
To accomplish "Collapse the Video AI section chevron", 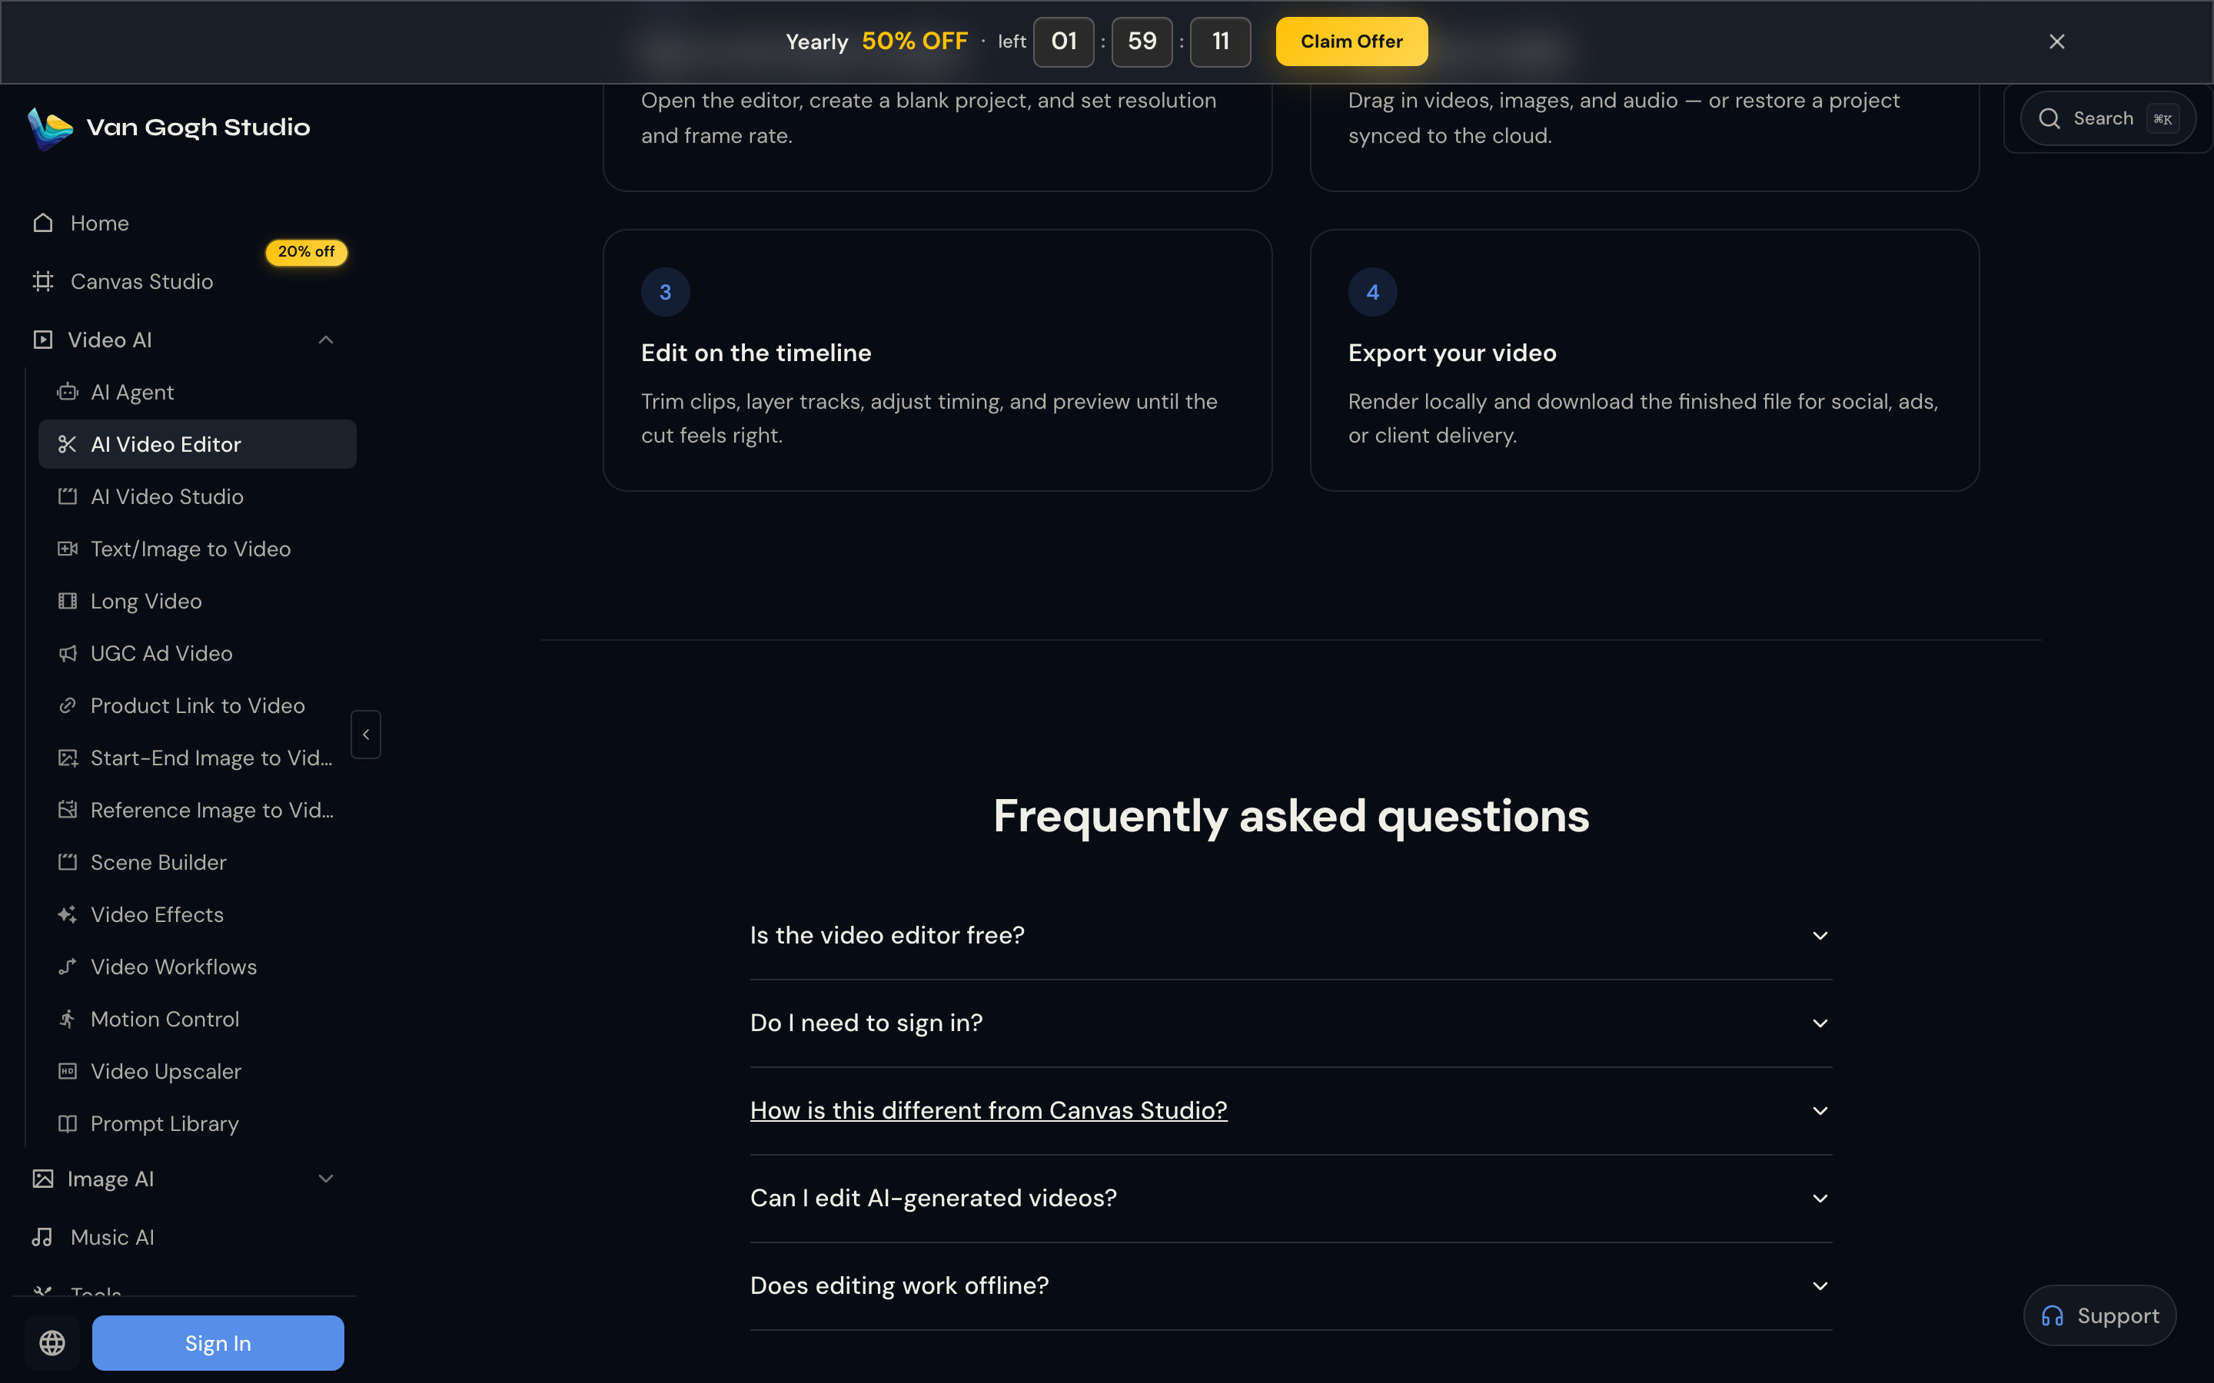I will tap(326, 340).
